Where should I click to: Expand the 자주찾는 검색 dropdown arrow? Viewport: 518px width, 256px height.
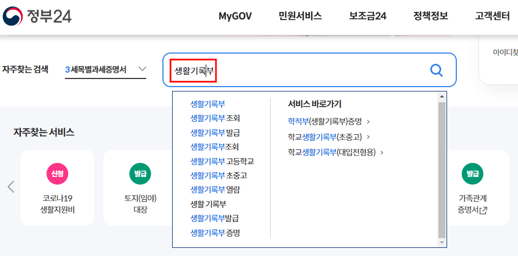[142, 69]
